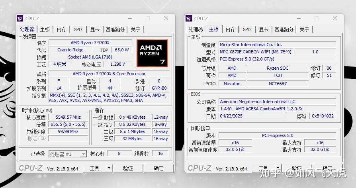Click the 12-way associativity value
This screenshot has width=356, height=188.
[x=161, y=117]
